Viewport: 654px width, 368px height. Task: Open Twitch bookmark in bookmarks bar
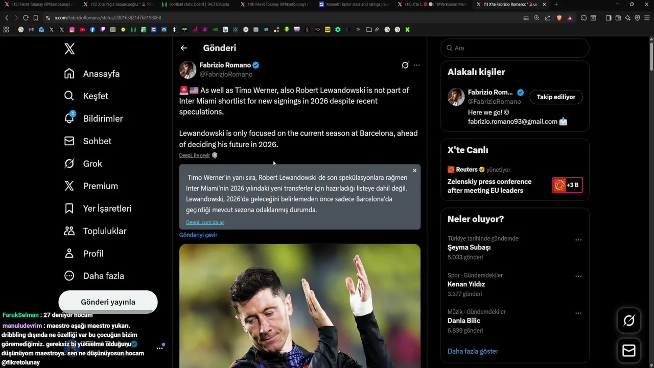pos(103,30)
